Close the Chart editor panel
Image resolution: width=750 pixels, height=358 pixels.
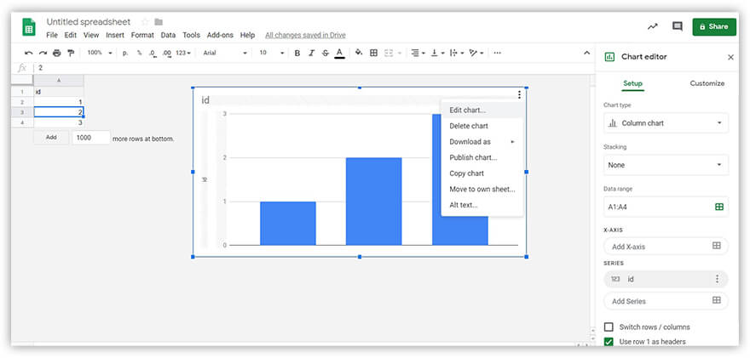coord(730,57)
